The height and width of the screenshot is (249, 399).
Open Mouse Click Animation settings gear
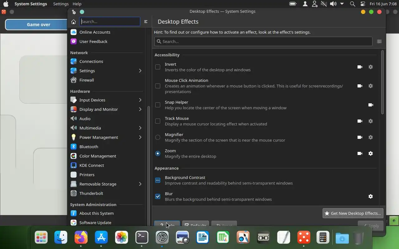pyautogui.click(x=371, y=86)
